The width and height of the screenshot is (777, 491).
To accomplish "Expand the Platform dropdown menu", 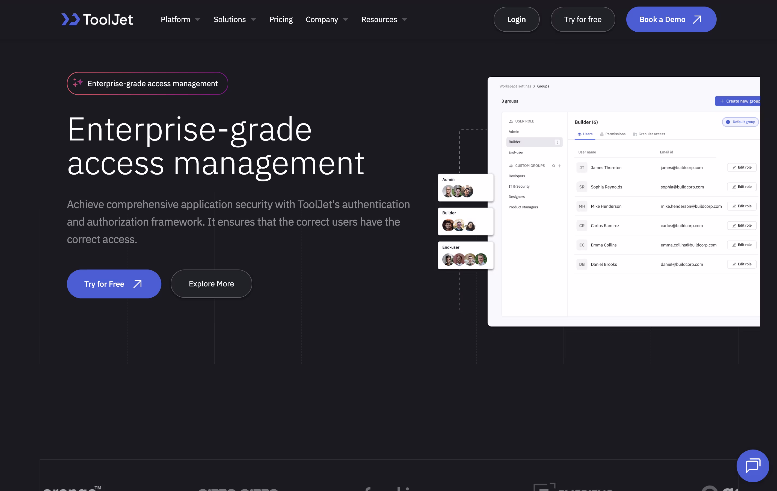I will pyautogui.click(x=181, y=19).
